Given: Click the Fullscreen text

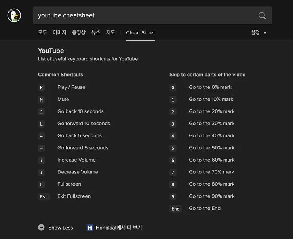Looking at the screenshot, I should (x=69, y=184).
